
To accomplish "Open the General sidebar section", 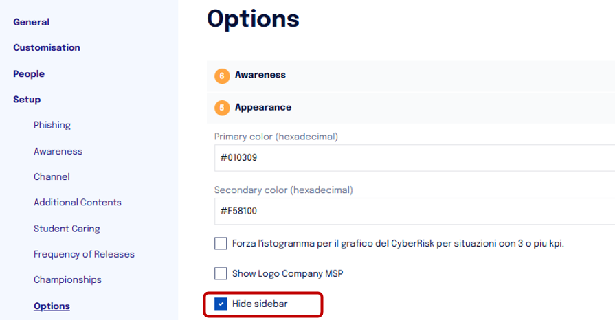I will (32, 22).
